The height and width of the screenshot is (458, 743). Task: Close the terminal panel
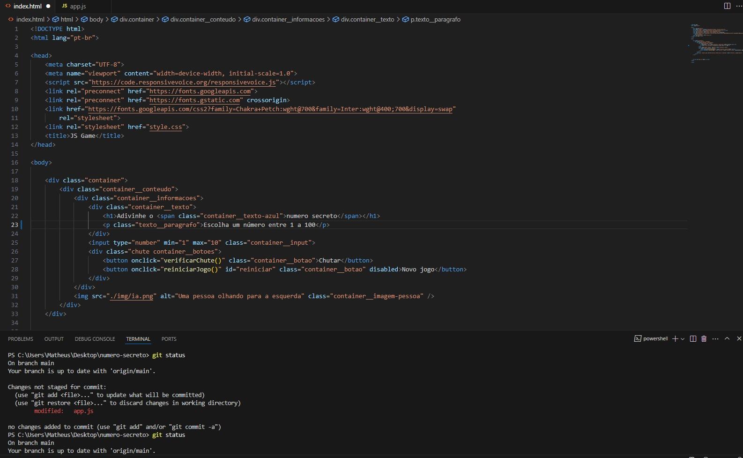coord(739,338)
